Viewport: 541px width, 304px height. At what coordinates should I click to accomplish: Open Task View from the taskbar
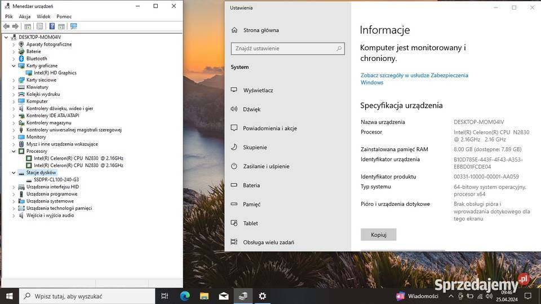[x=165, y=296]
